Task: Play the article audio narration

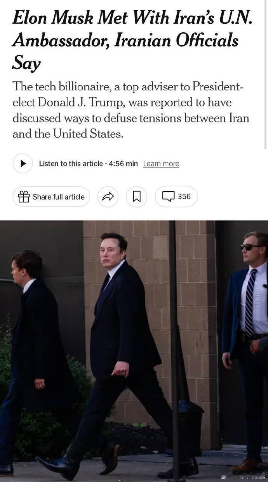Action: (x=23, y=163)
